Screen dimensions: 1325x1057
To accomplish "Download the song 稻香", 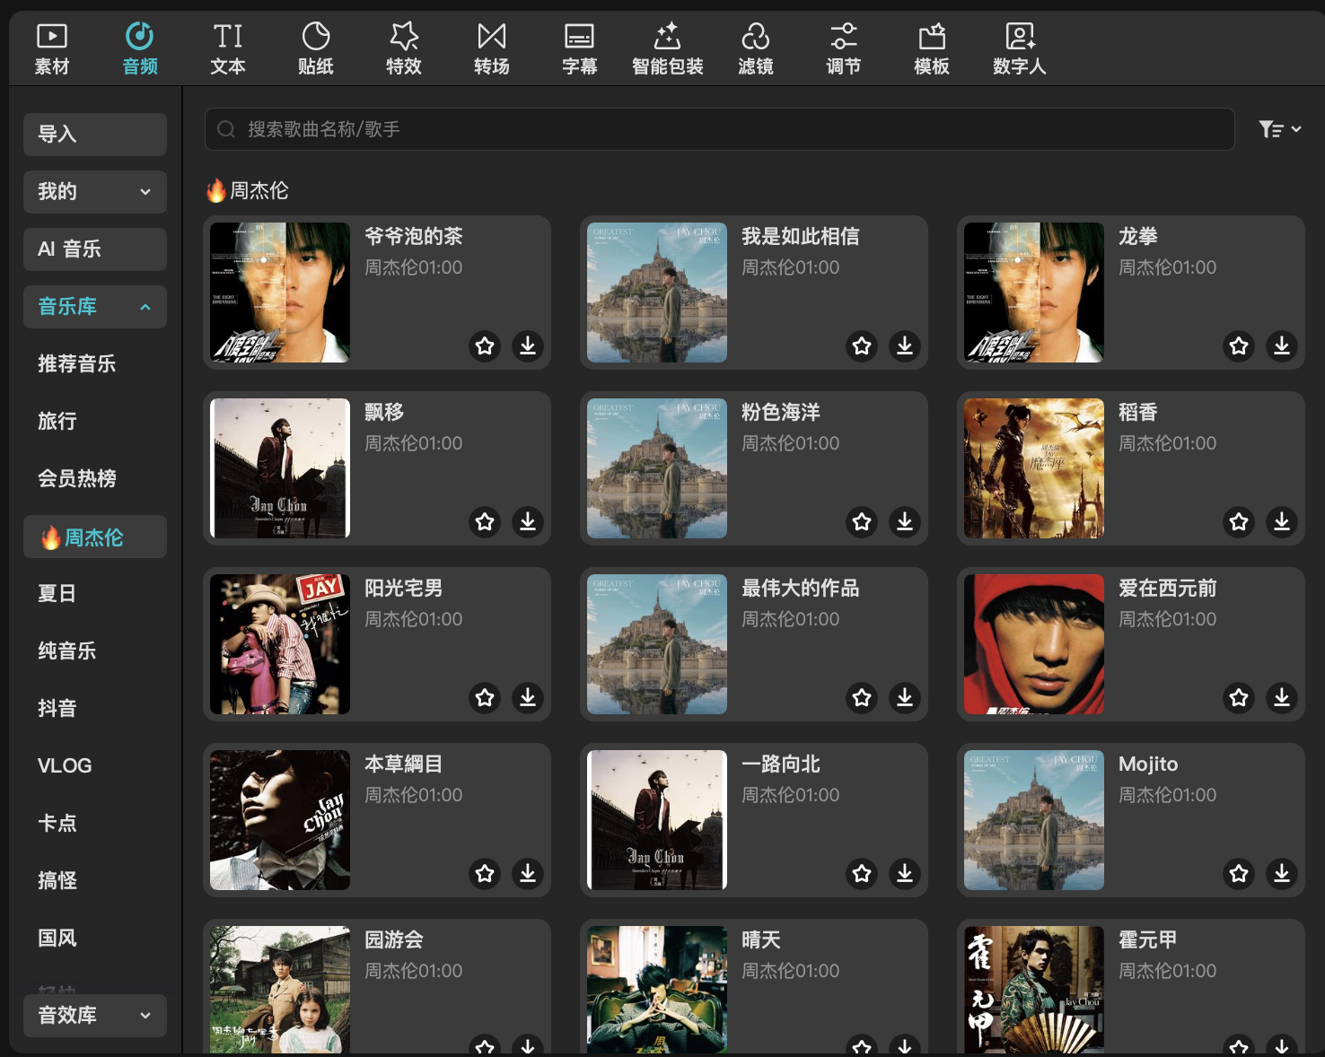I will click(x=1282, y=521).
